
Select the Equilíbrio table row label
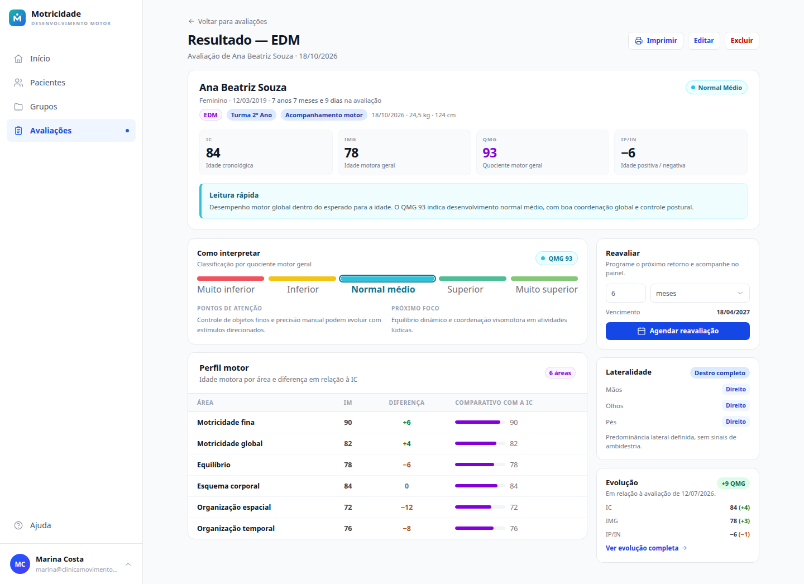click(x=214, y=465)
